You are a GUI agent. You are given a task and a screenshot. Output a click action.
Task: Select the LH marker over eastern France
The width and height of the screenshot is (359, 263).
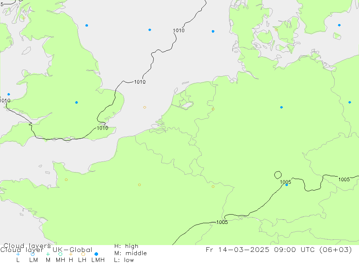tap(213, 187)
